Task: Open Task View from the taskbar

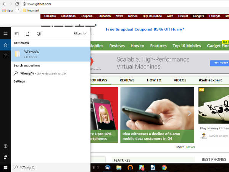Action: pyautogui.click(x=96, y=167)
